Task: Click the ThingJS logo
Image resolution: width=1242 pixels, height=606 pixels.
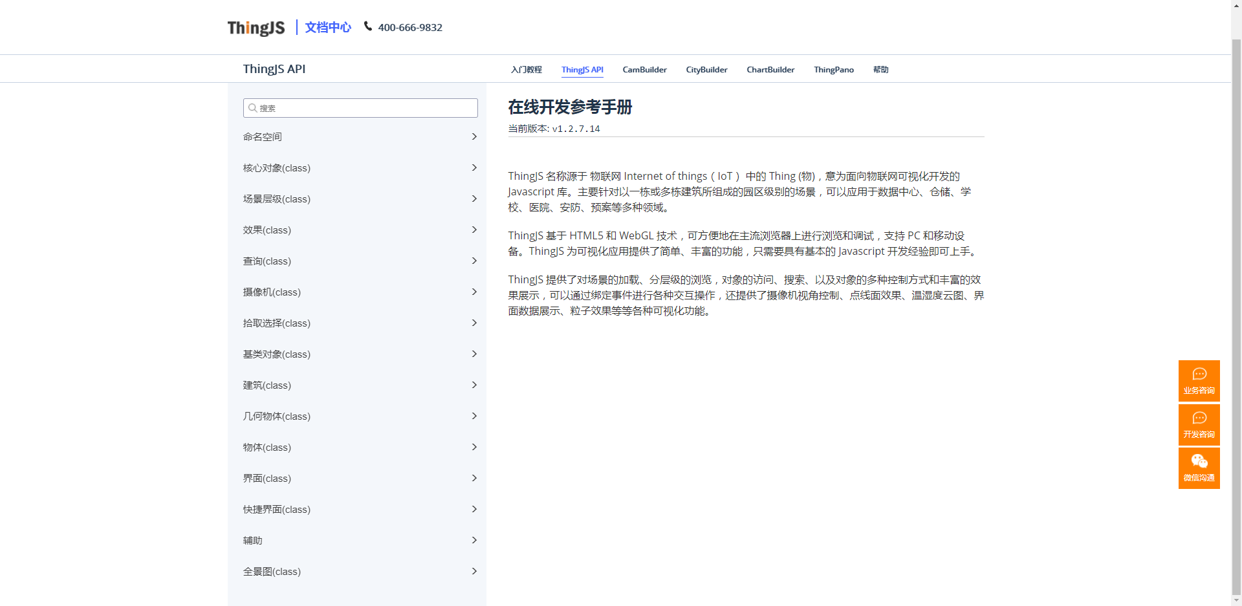Action: click(256, 28)
